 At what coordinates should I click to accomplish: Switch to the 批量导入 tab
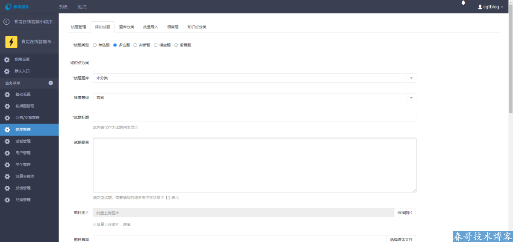tap(150, 27)
